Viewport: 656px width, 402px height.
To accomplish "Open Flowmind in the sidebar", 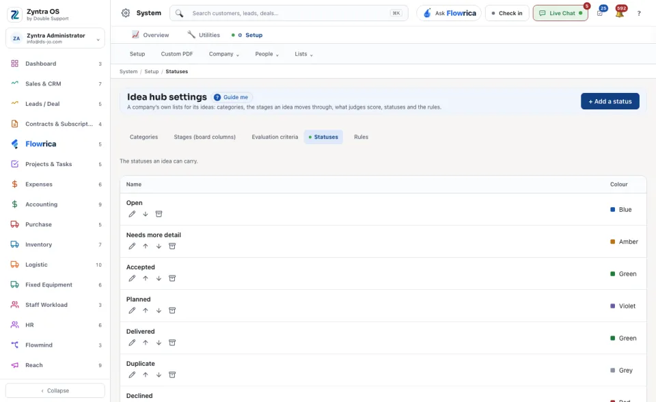I will pyautogui.click(x=55, y=345).
